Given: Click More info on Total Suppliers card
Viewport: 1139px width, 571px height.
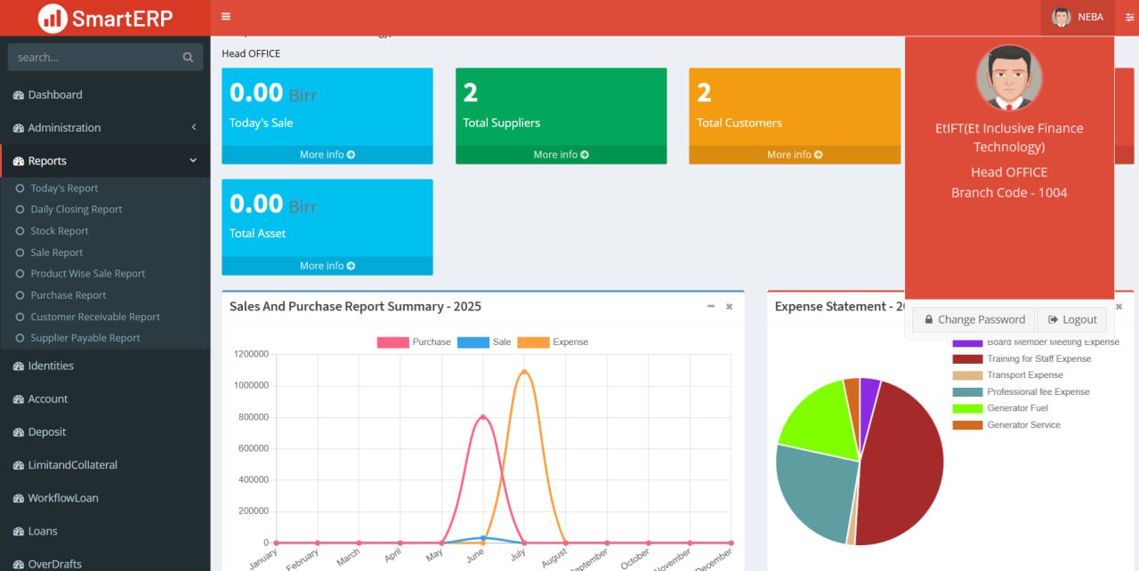Looking at the screenshot, I should coord(561,155).
